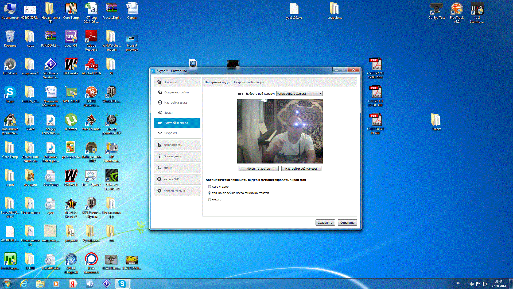This screenshot has width=513, height=289.
Task: Open the cpuz_x64 desktop icon
Action: point(71,39)
